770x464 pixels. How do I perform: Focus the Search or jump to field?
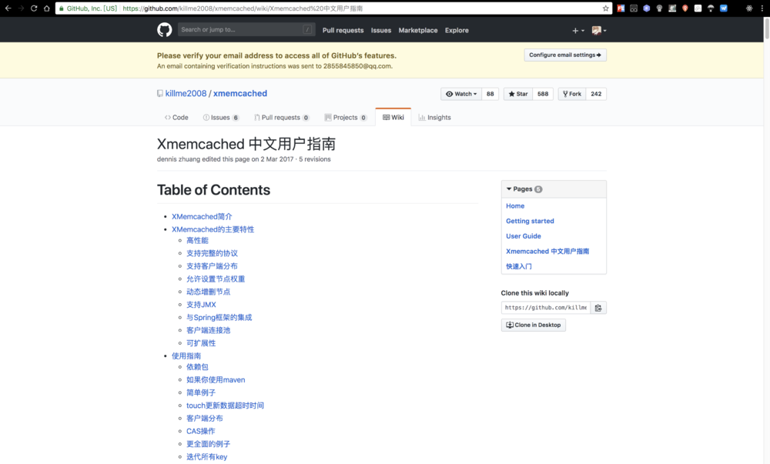(246, 29)
